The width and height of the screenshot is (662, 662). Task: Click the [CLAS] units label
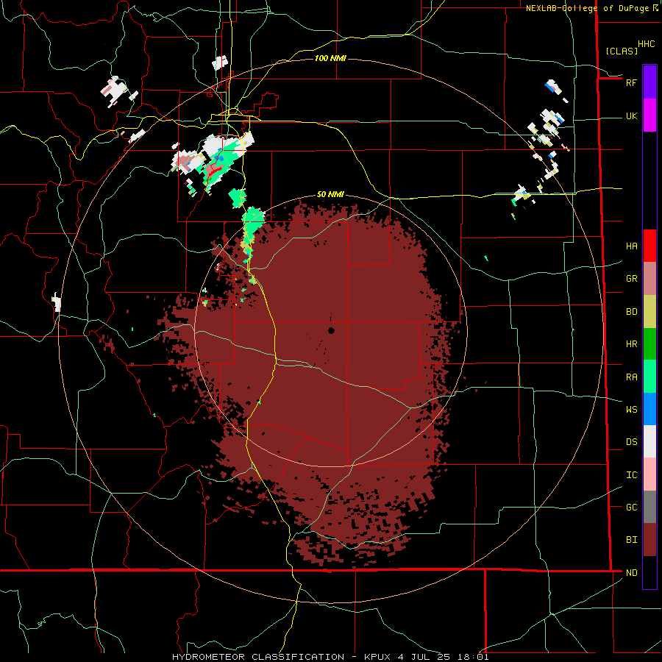point(622,51)
